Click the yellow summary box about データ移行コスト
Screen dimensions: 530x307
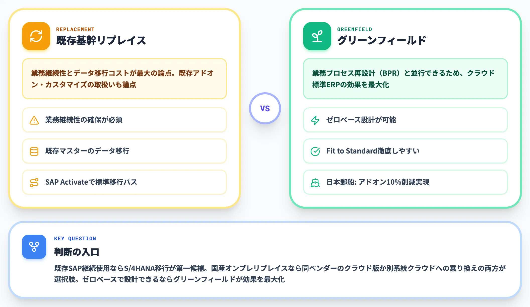tap(124, 79)
